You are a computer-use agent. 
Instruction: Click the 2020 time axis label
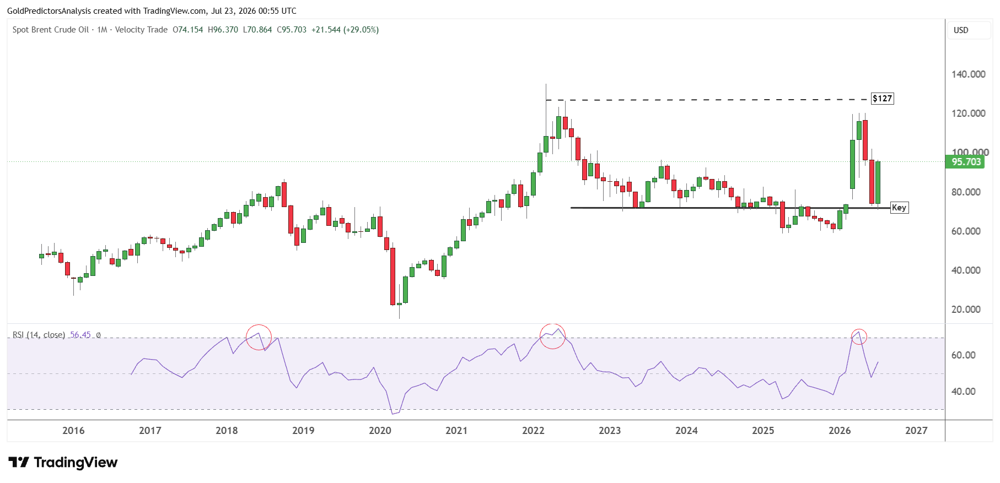pyautogui.click(x=380, y=431)
